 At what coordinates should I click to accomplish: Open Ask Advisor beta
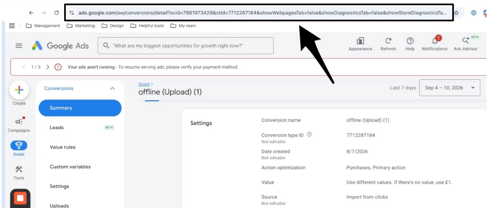[466, 43]
